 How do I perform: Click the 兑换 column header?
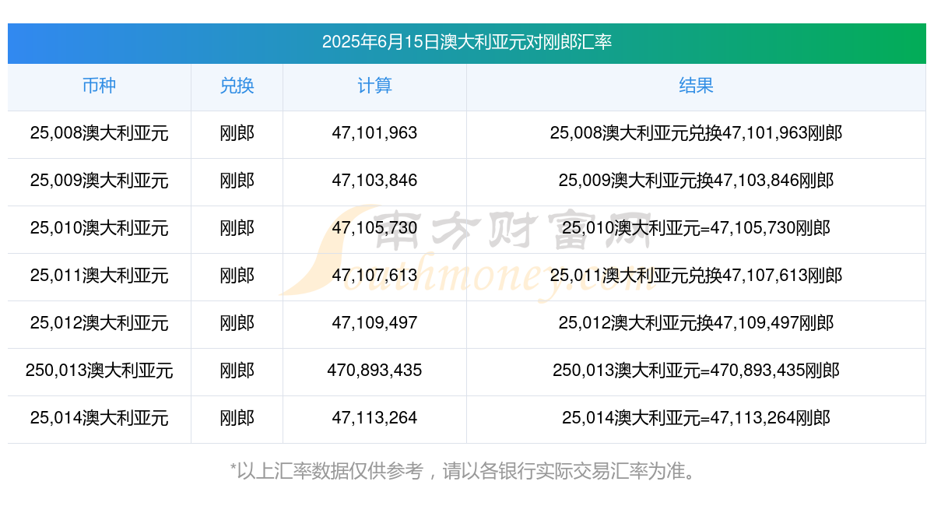(x=237, y=86)
